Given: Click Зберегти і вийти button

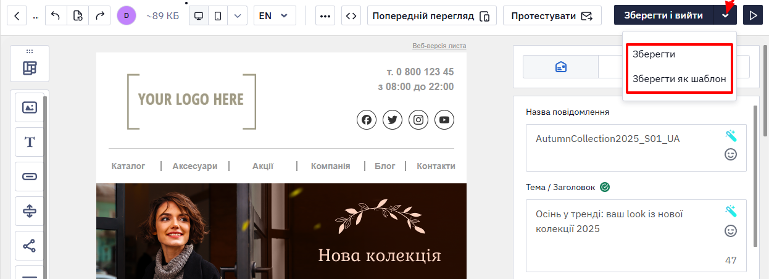Looking at the screenshot, I should point(663,15).
